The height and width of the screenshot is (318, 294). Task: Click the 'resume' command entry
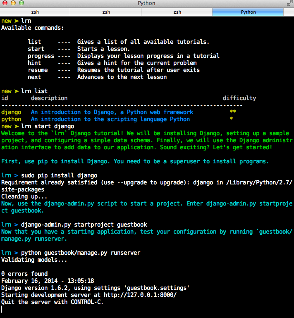pyautogui.click(x=38, y=70)
